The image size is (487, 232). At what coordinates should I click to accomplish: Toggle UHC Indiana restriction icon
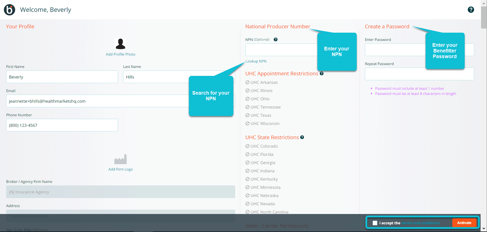tap(247, 171)
